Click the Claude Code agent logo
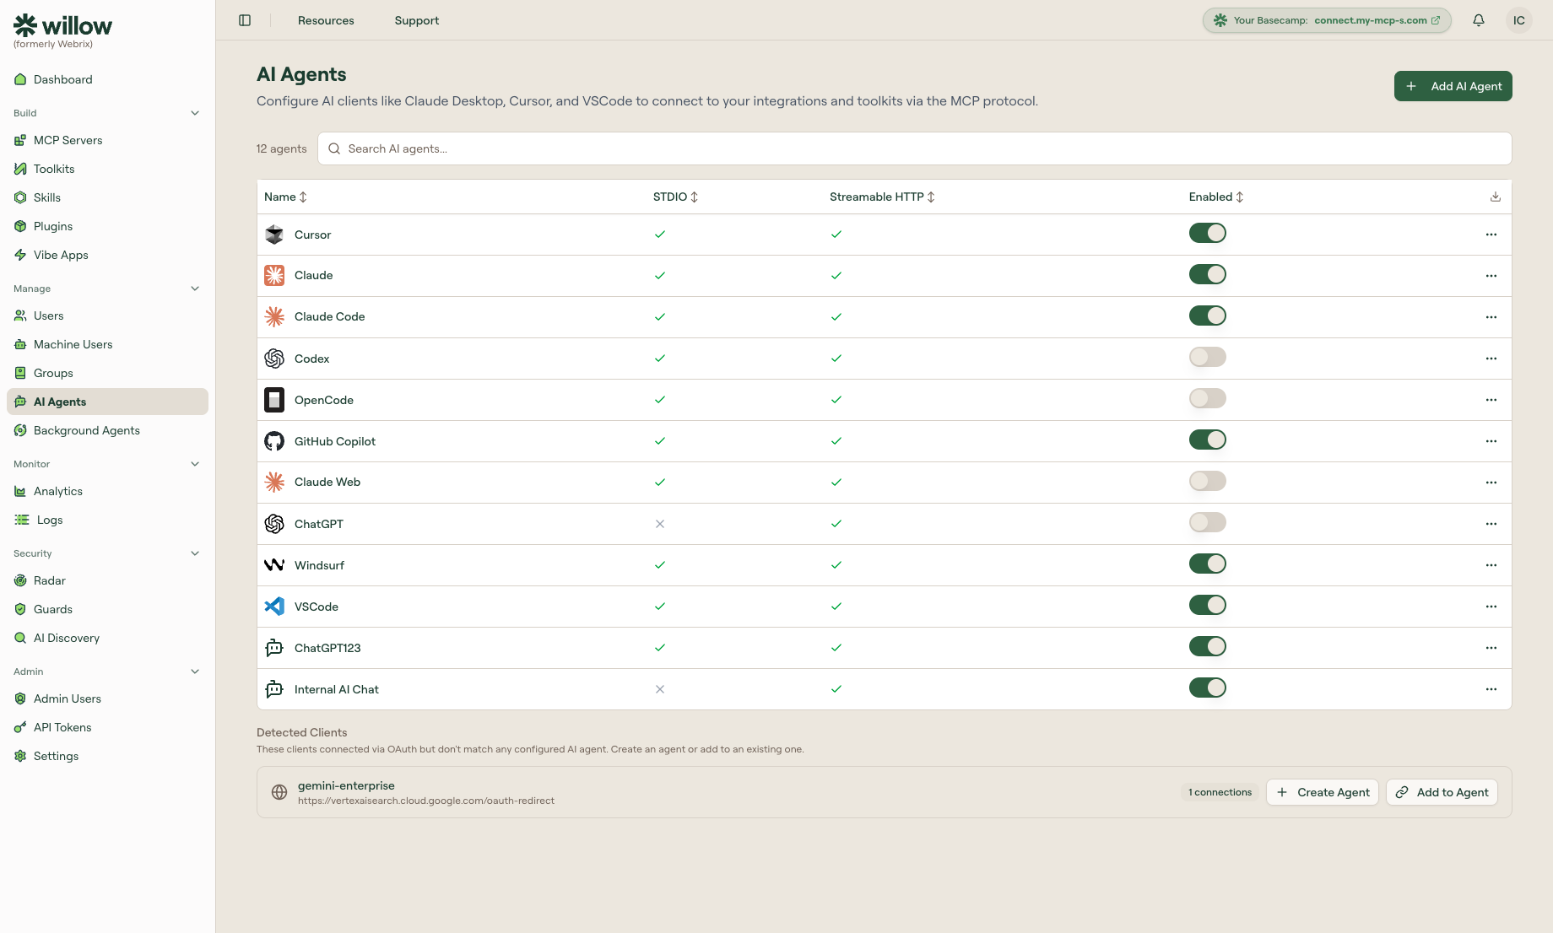This screenshot has width=1553, height=933. (274, 317)
